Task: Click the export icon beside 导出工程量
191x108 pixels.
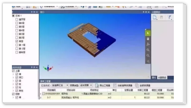Action: (x=97, y=85)
